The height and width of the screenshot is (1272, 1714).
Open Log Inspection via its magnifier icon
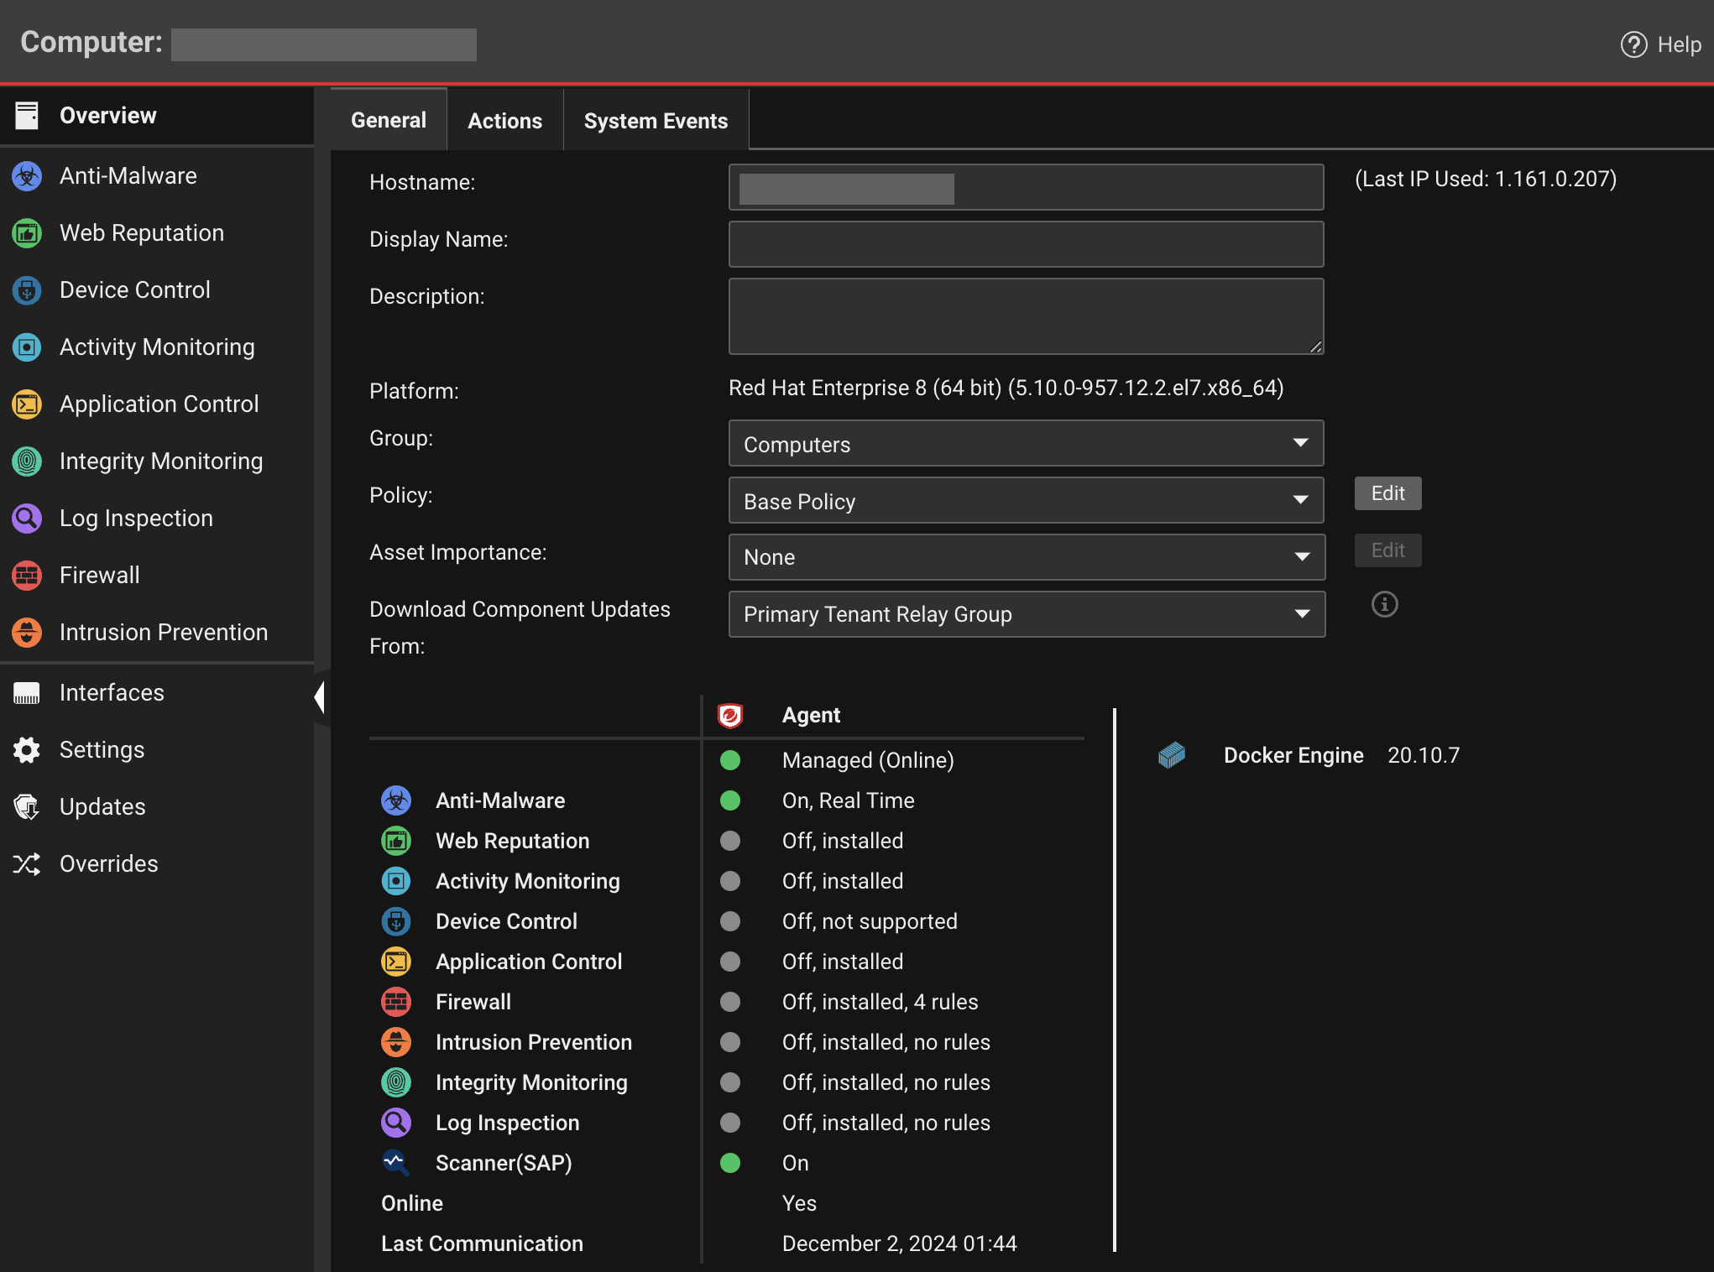(x=27, y=518)
